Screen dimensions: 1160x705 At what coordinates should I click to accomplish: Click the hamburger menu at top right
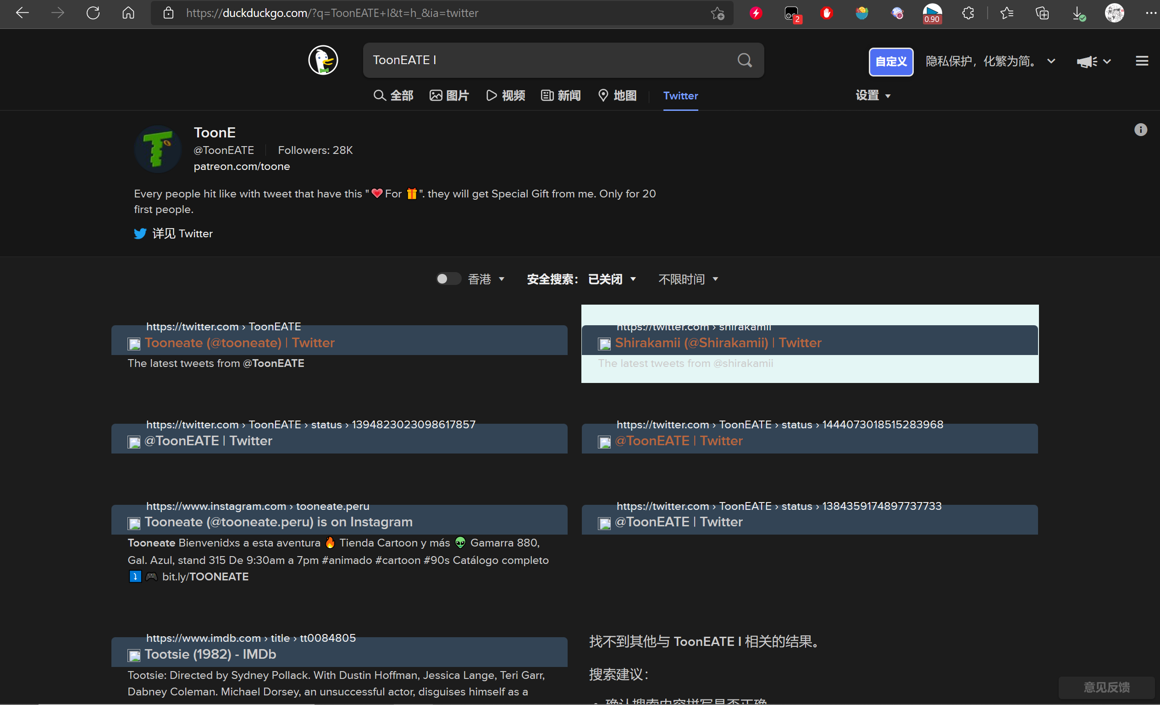pyautogui.click(x=1143, y=60)
